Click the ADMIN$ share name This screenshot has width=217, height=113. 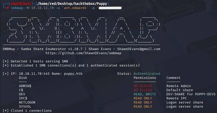tap(25, 86)
